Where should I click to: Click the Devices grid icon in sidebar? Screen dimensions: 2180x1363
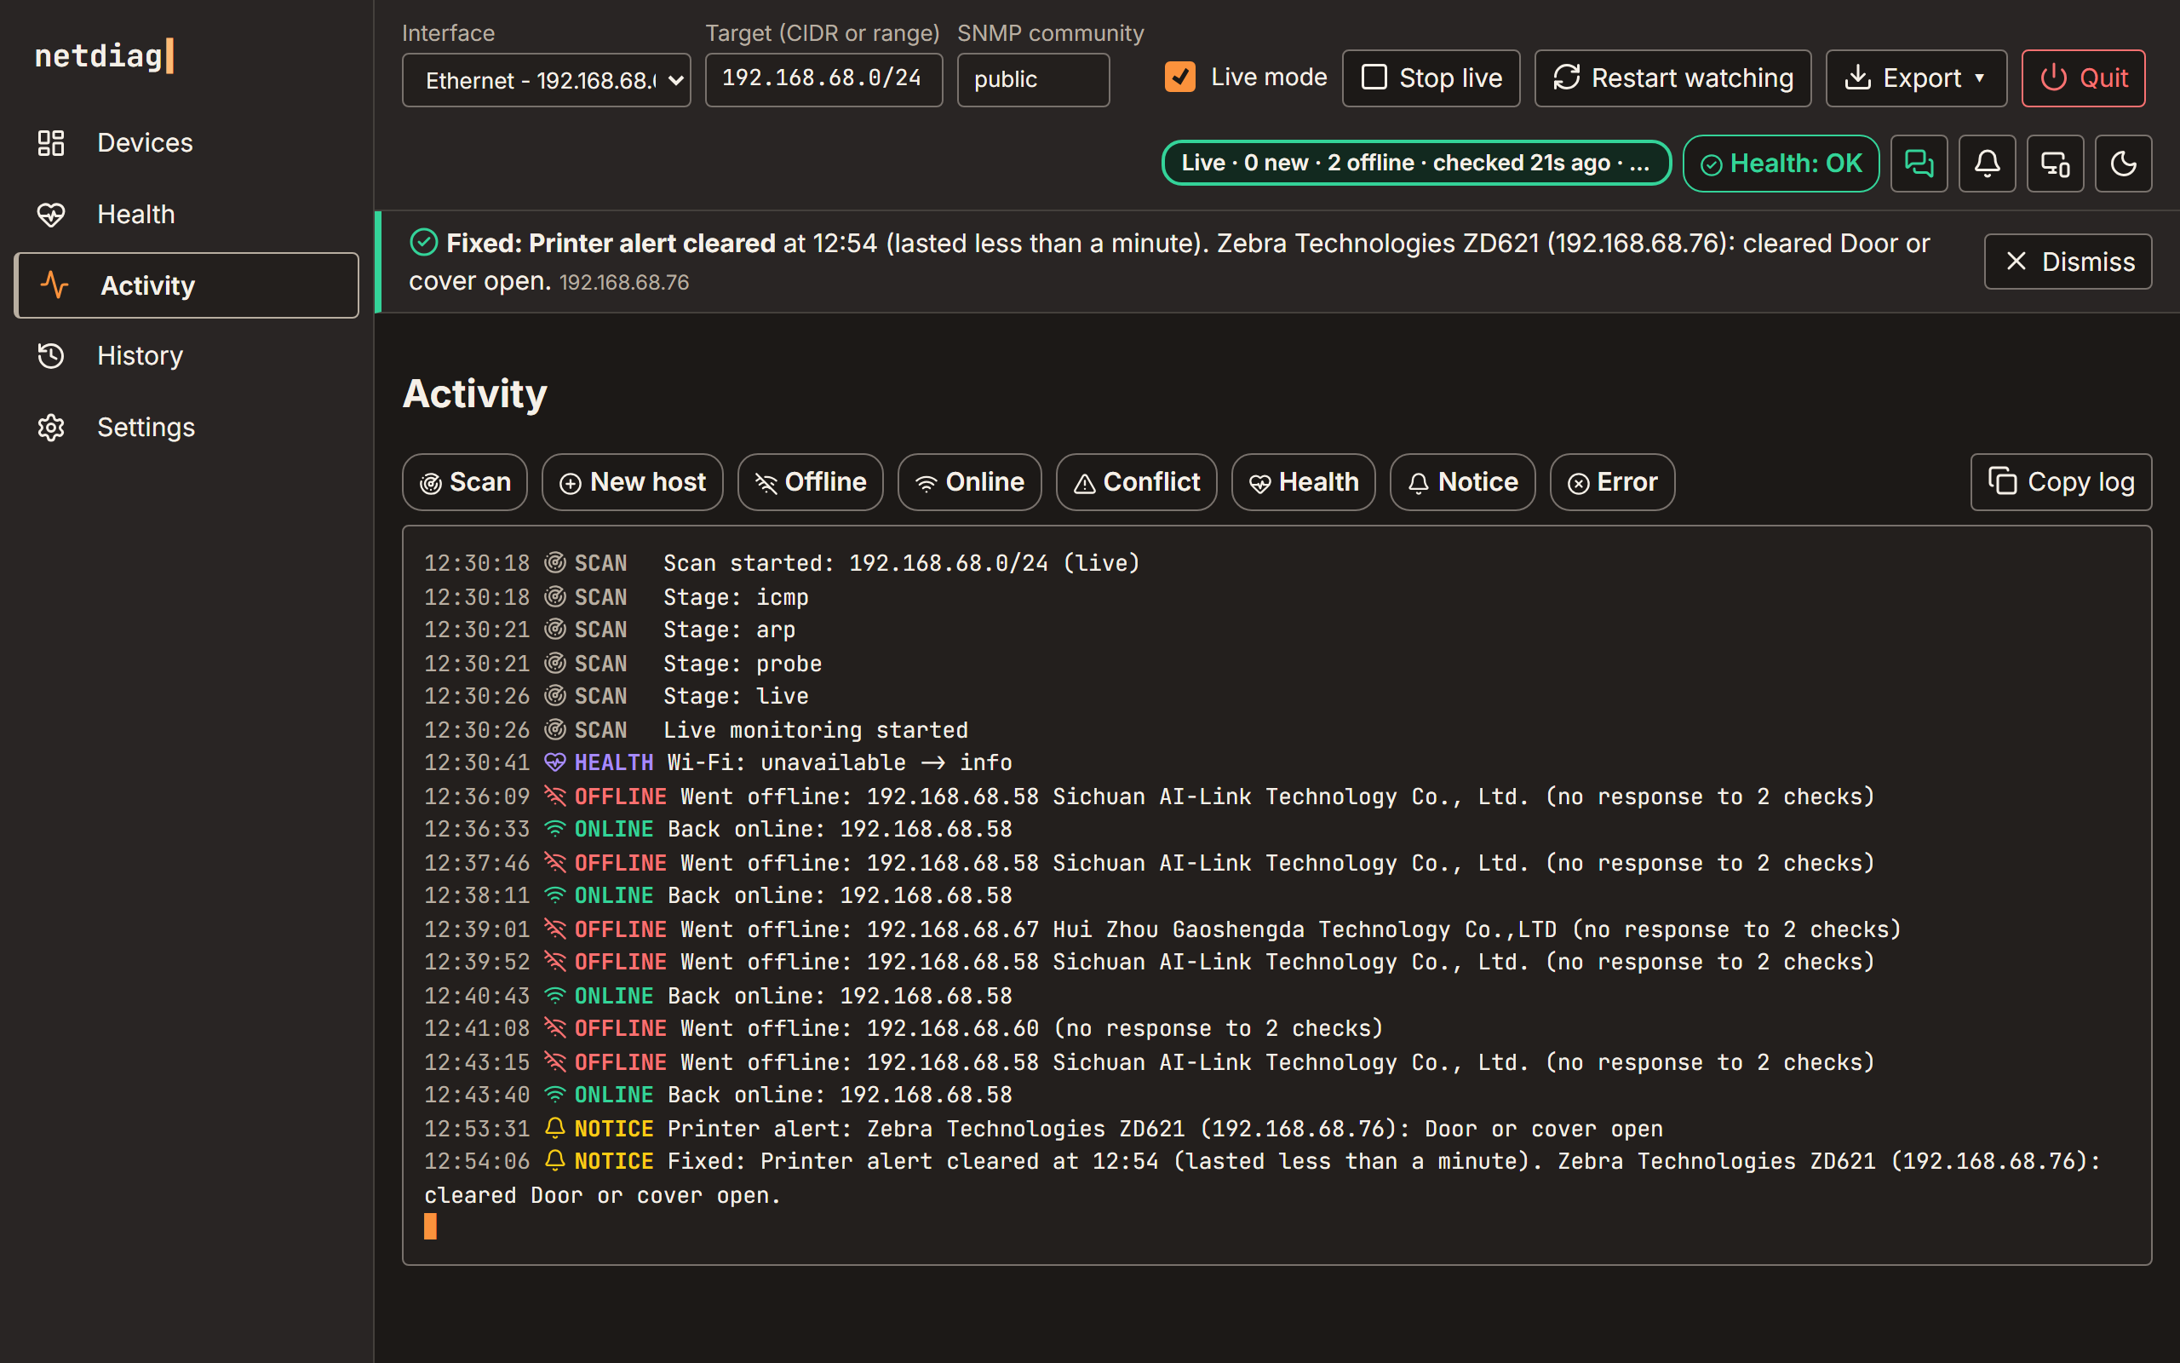(51, 142)
